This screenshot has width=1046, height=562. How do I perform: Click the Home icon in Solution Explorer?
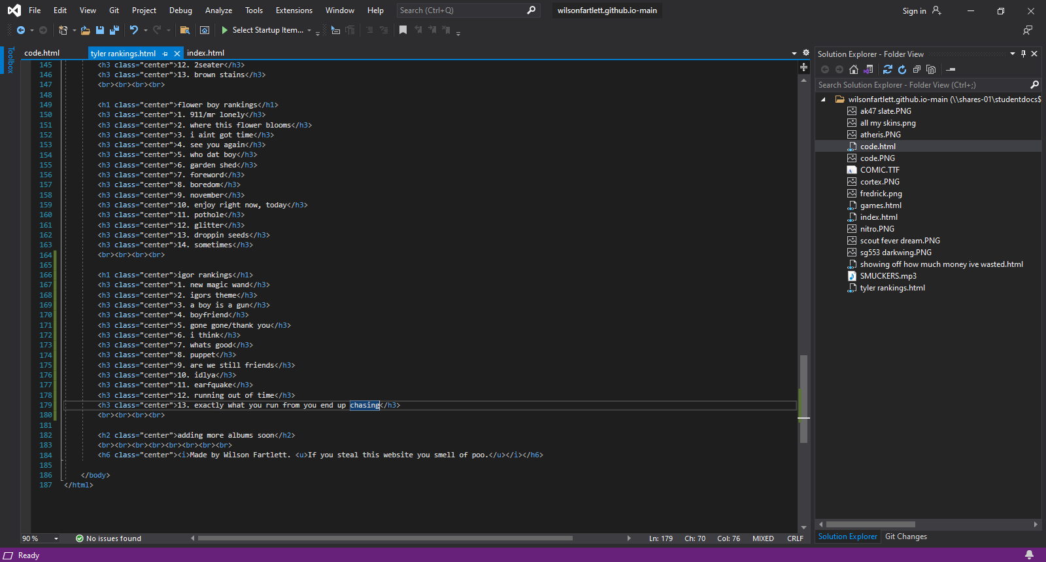point(854,69)
